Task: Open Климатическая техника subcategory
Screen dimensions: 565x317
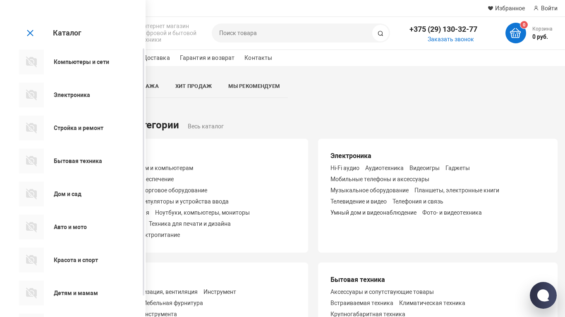Action: (x=432, y=303)
